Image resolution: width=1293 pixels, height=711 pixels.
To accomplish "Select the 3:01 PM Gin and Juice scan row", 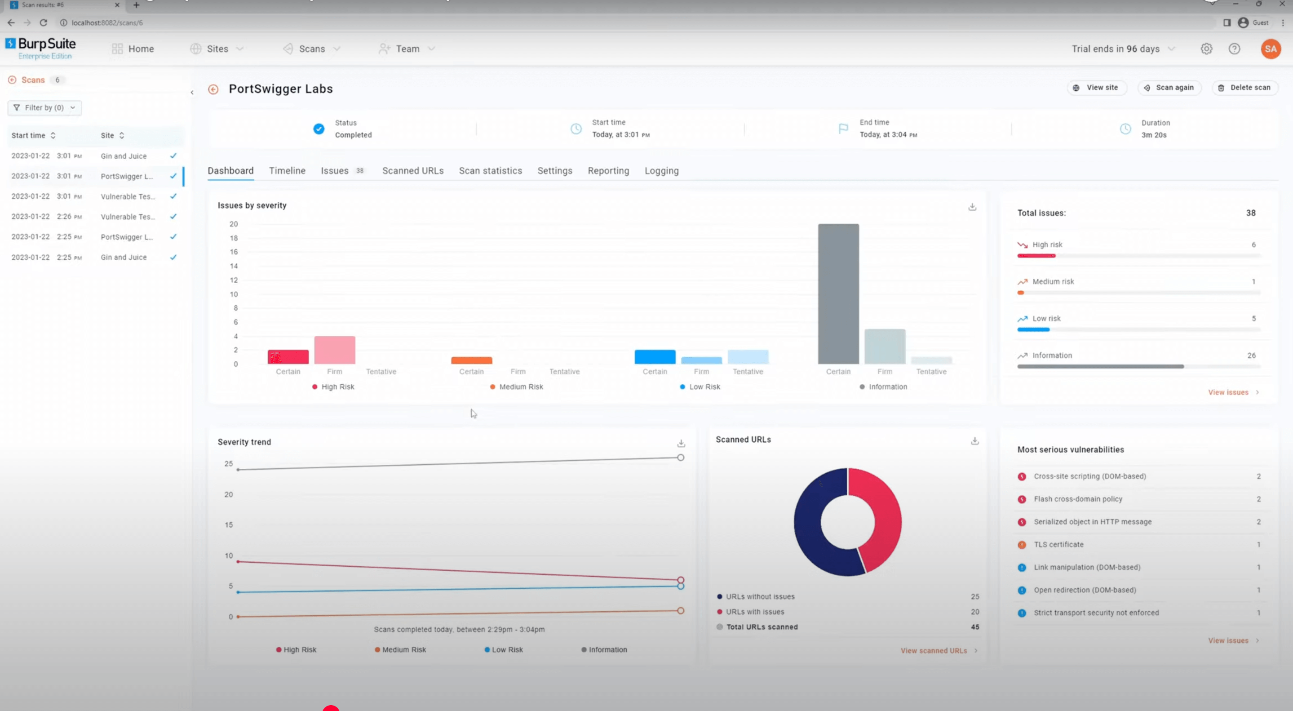I will click(94, 156).
